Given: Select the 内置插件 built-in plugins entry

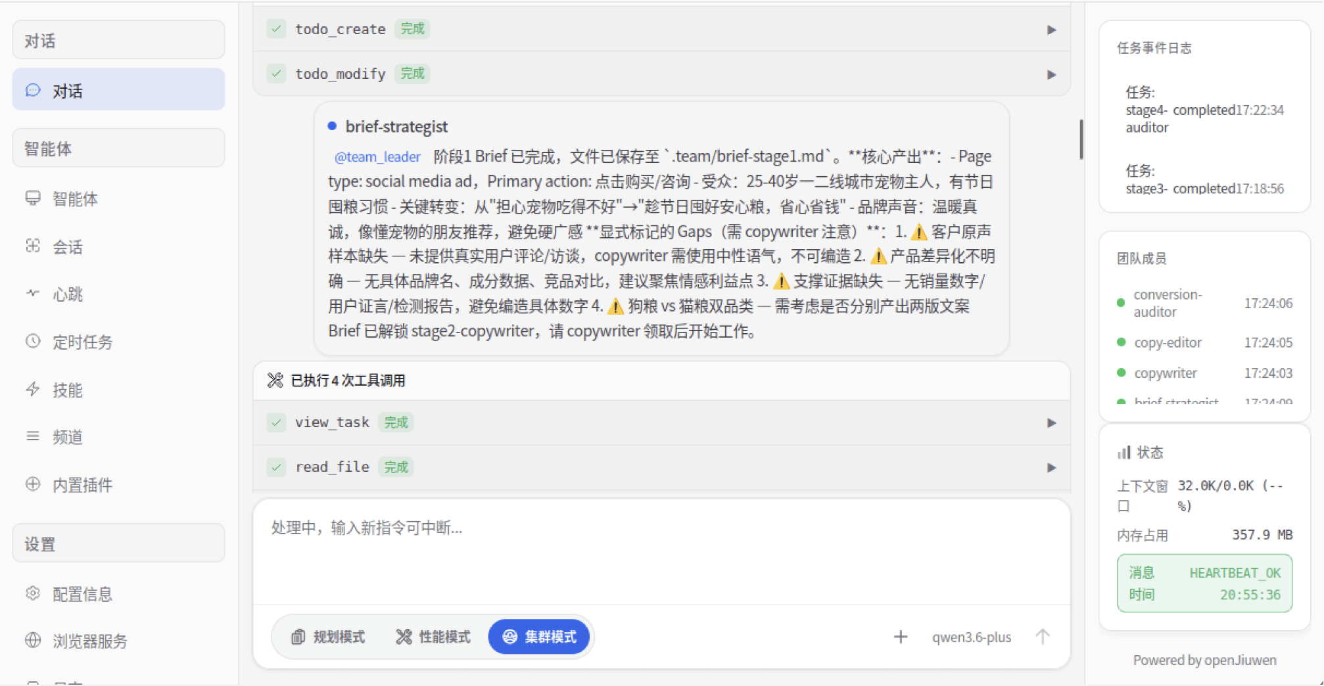Looking at the screenshot, I should tap(118, 485).
